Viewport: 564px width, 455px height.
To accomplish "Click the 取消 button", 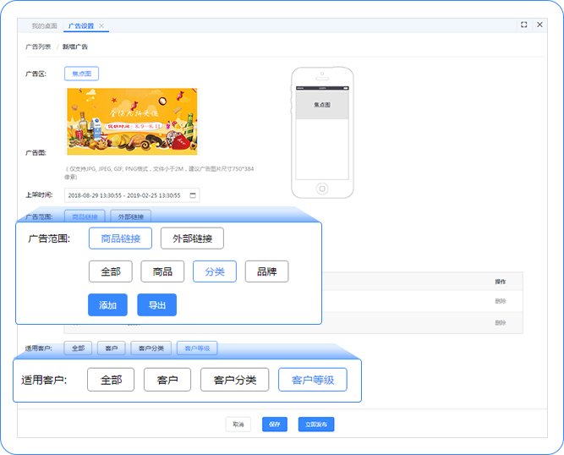I will [238, 424].
